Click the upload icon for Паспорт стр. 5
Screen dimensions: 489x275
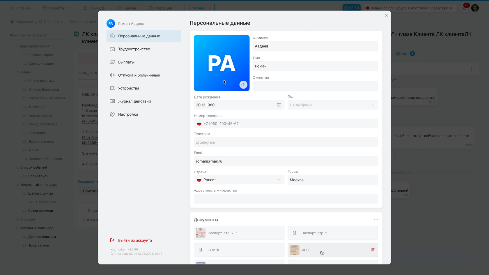(x=295, y=233)
